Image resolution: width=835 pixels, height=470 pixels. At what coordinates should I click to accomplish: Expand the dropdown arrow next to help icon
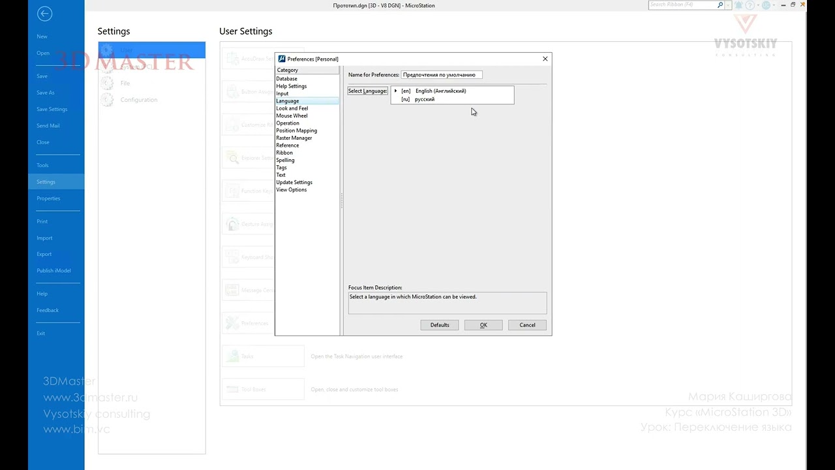click(757, 5)
